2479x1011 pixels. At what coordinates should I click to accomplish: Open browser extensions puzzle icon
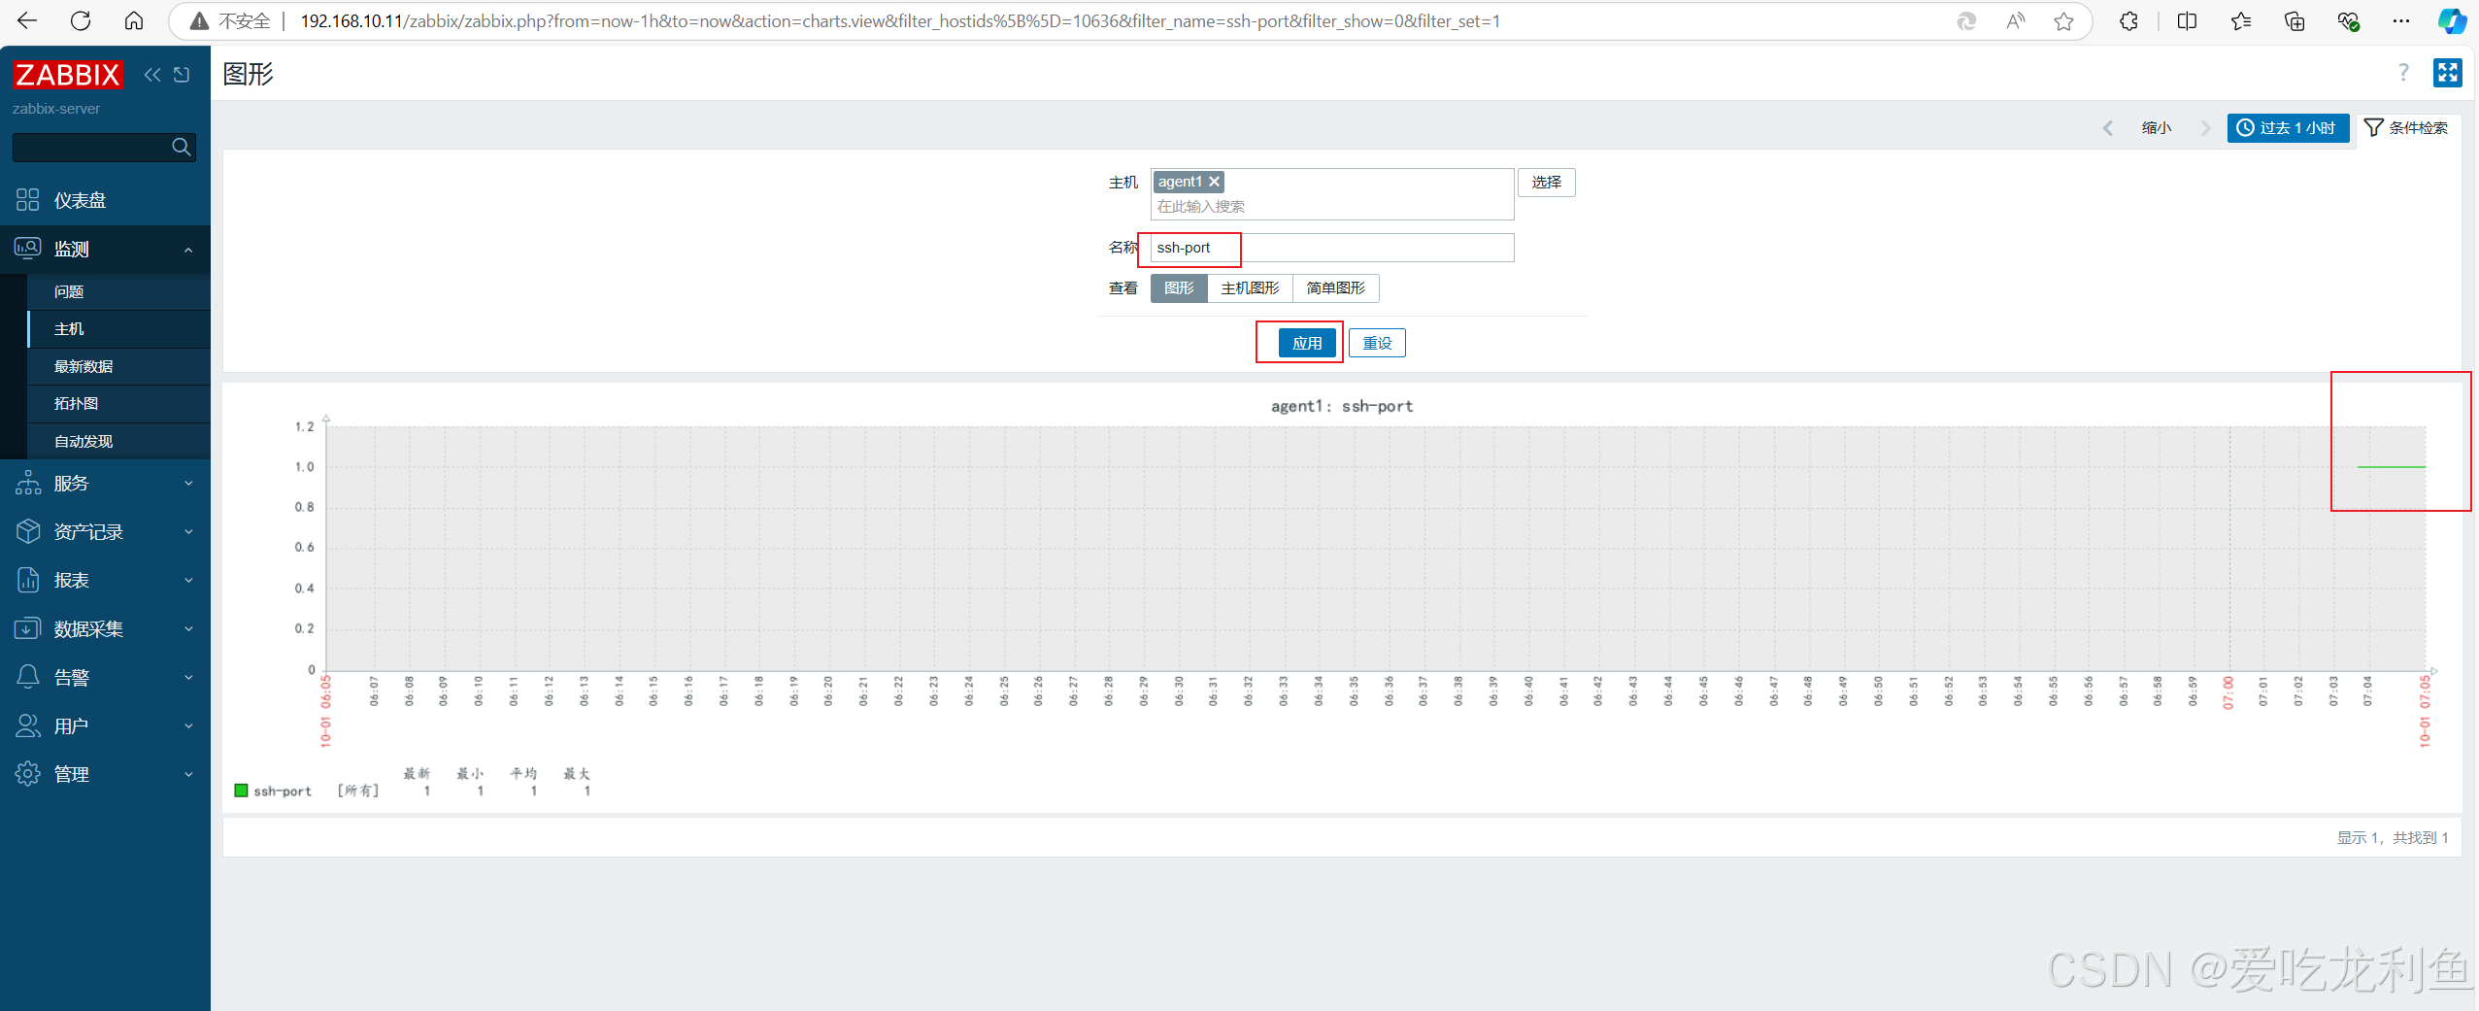tap(2128, 21)
